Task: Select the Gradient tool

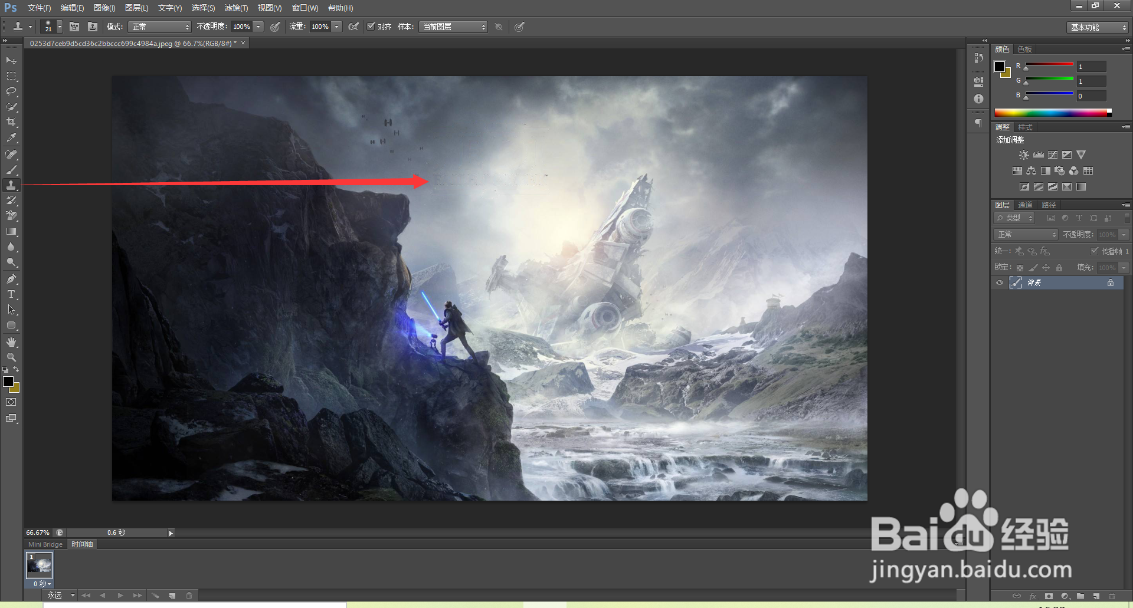Action: tap(11, 232)
